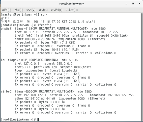Click the flags=4099 text
The image size is (143, 122).
coord(23,91)
